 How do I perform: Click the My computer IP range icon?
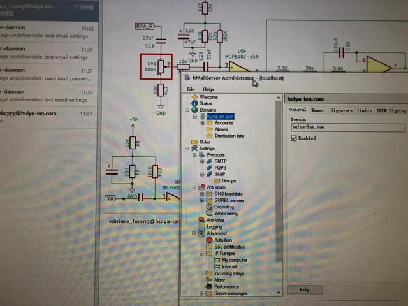217,260
